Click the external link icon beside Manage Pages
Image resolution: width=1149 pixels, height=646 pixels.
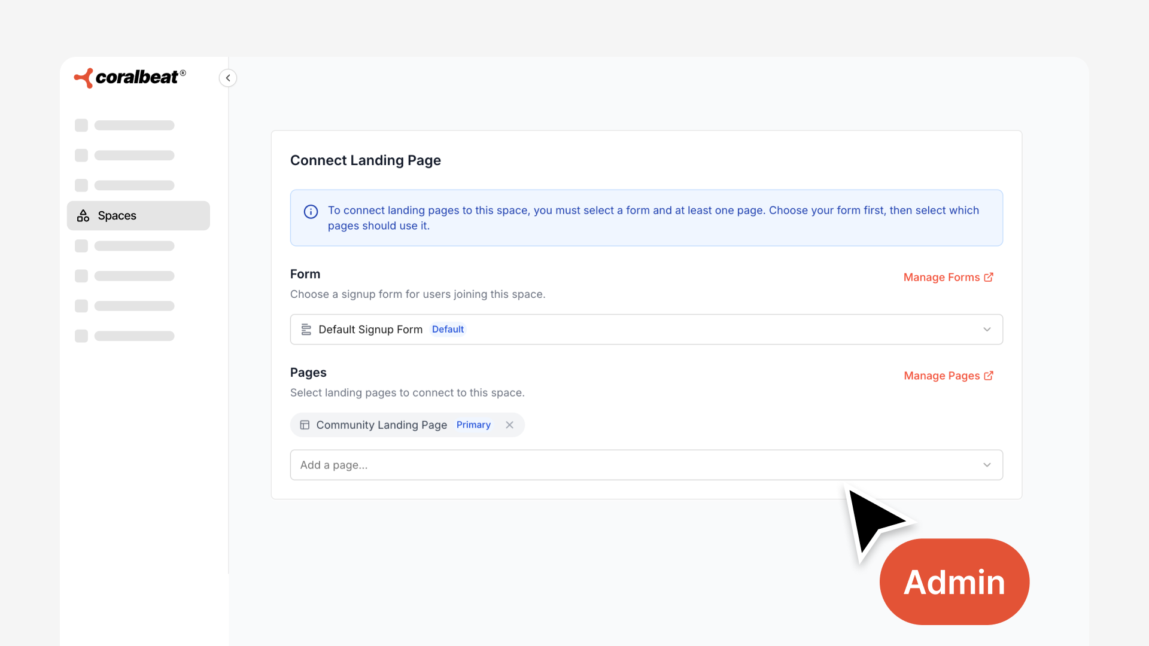click(x=989, y=376)
